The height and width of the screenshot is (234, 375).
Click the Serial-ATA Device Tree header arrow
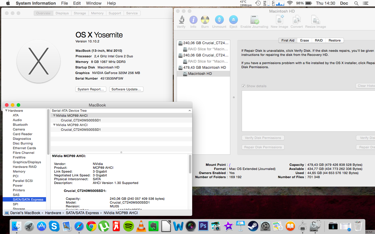coord(190,111)
